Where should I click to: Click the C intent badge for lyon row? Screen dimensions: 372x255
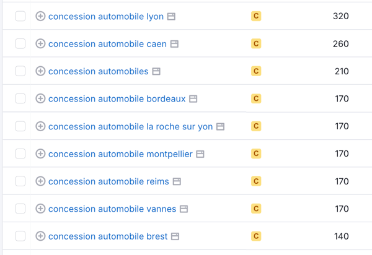(256, 16)
